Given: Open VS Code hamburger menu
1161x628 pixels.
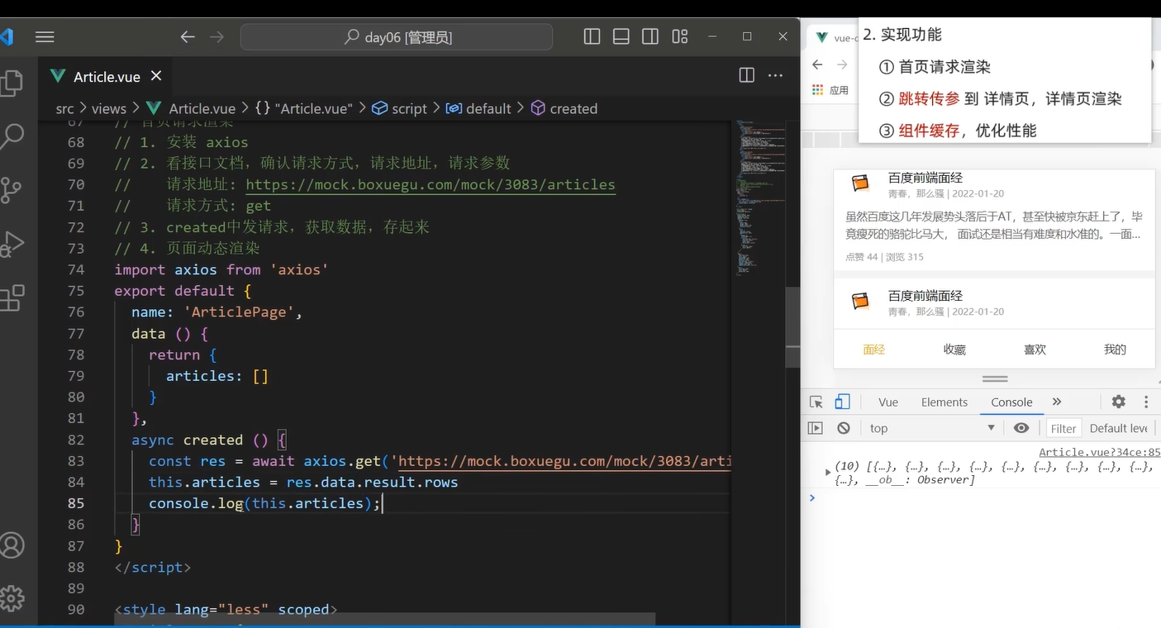Looking at the screenshot, I should pyautogui.click(x=45, y=37).
